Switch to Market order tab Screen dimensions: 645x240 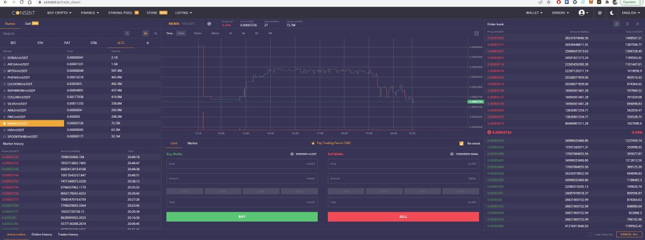point(192,143)
